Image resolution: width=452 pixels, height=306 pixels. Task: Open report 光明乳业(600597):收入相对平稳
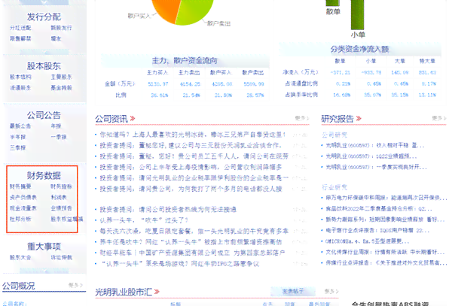click(375, 146)
